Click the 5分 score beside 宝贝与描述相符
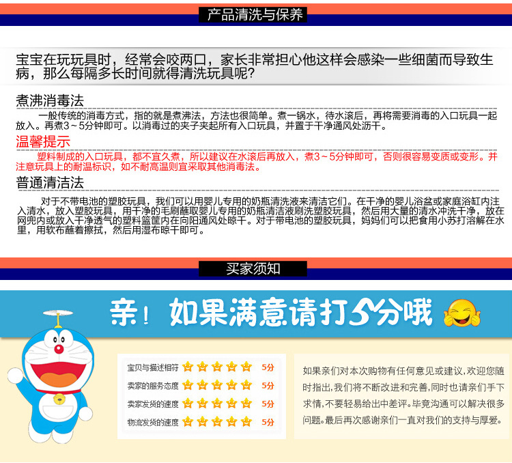Screen dimensions: 512x463 [268, 367]
